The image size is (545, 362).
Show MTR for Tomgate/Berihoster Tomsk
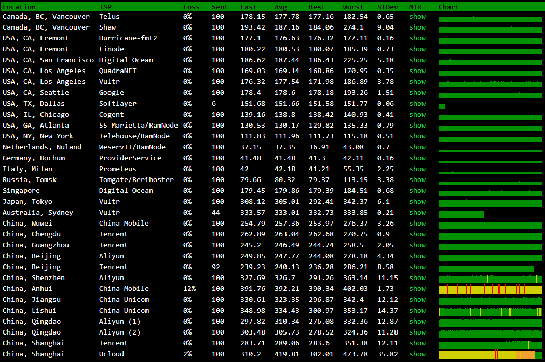[x=417, y=179]
